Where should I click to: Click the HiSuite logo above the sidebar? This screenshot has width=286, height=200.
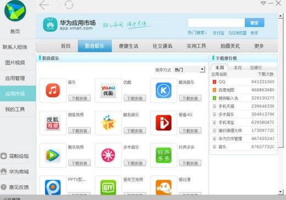point(15,11)
